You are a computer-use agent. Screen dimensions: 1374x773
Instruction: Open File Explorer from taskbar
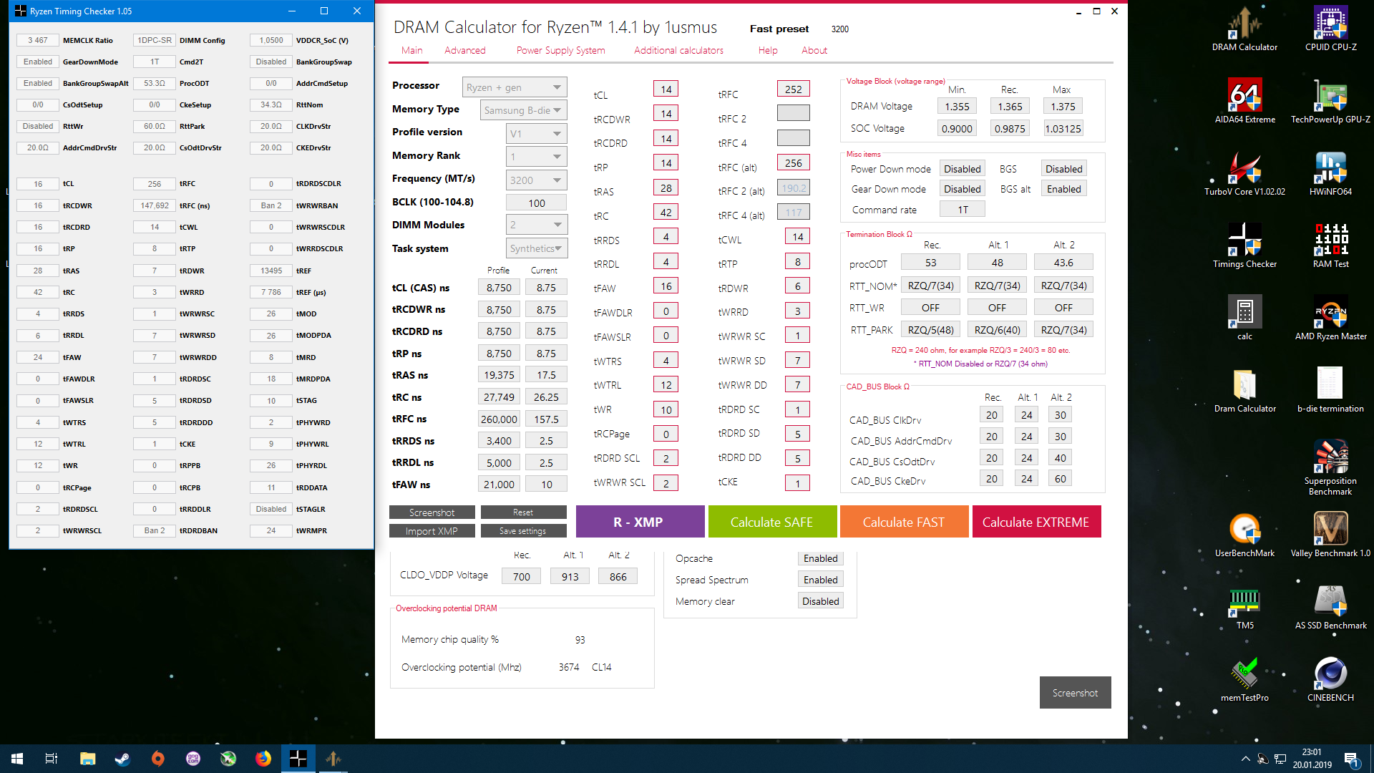(87, 759)
